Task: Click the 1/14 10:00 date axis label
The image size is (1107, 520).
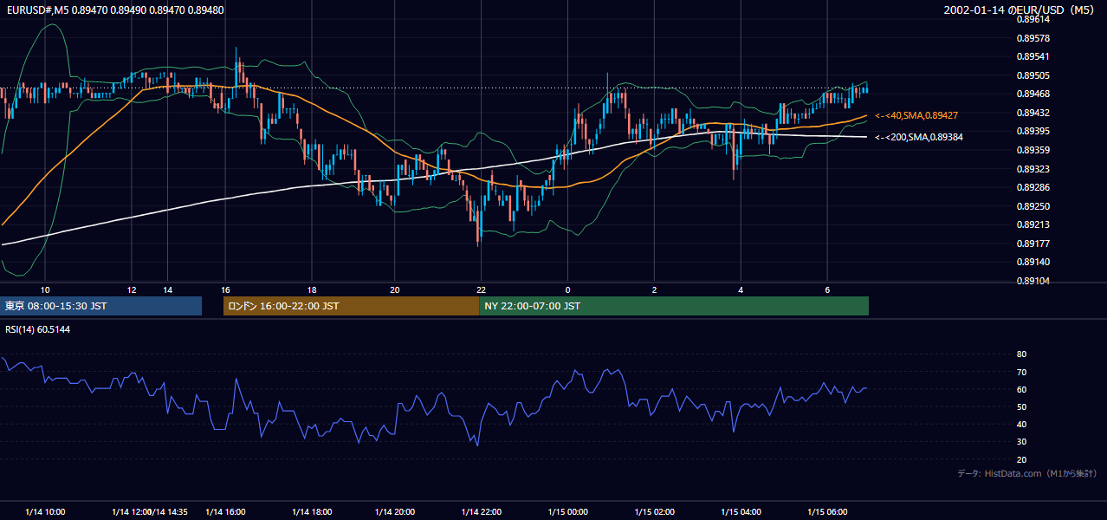Action: click(45, 511)
